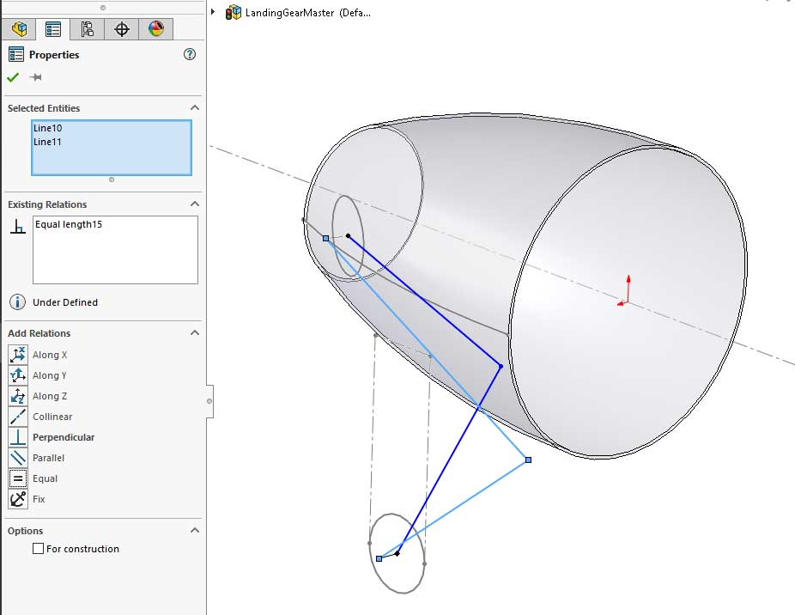Select the Equal length15 relation
This screenshot has width=795, height=615.
[69, 224]
